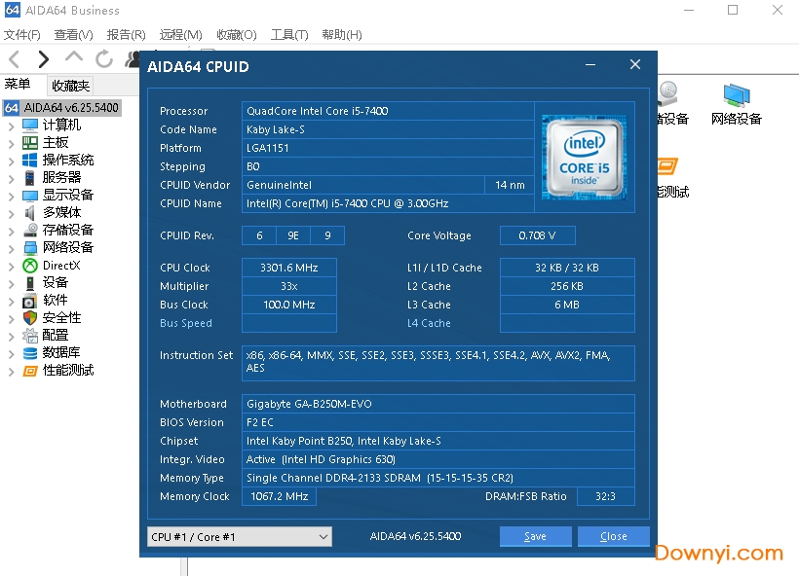The image size is (799, 576).
Task: Open 网络设备 icon in the right pane
Action: (736, 96)
